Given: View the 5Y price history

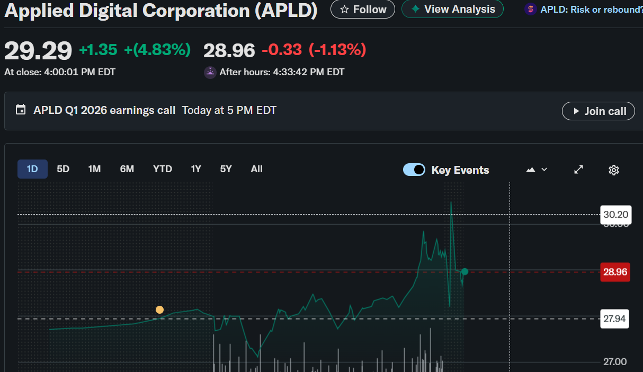Looking at the screenshot, I should point(226,169).
